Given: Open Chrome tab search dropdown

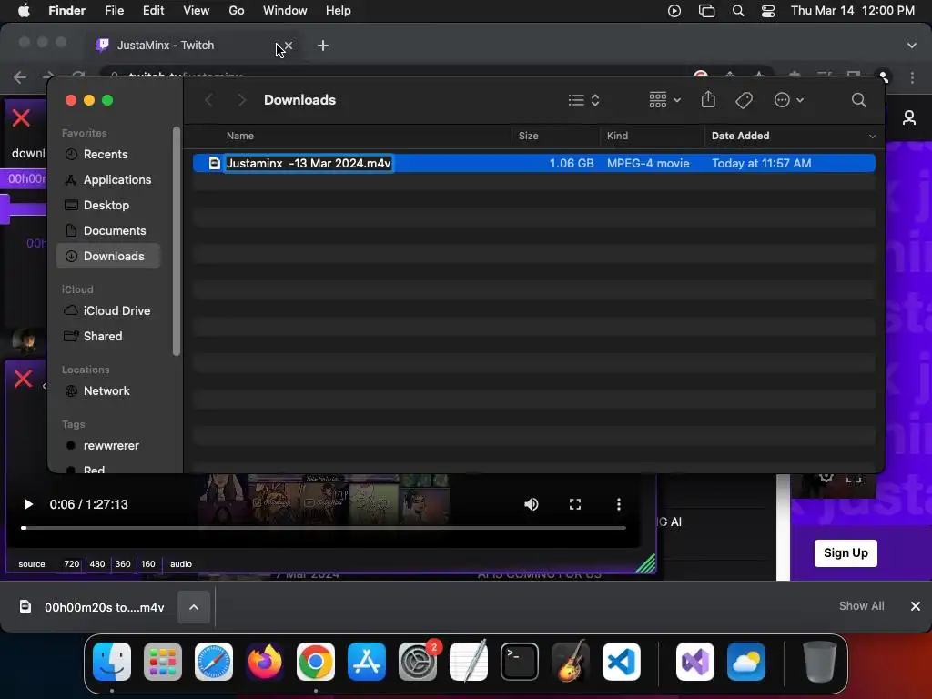Looking at the screenshot, I should 911,46.
